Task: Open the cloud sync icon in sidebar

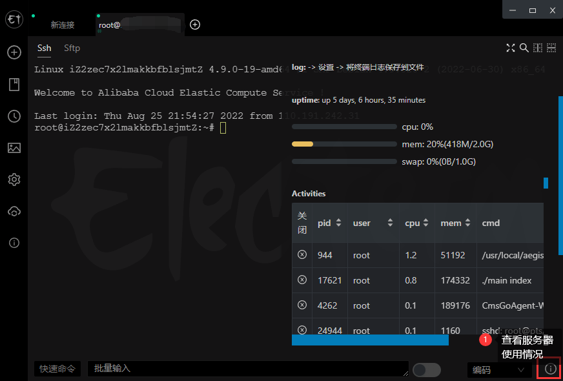Action: 14,212
